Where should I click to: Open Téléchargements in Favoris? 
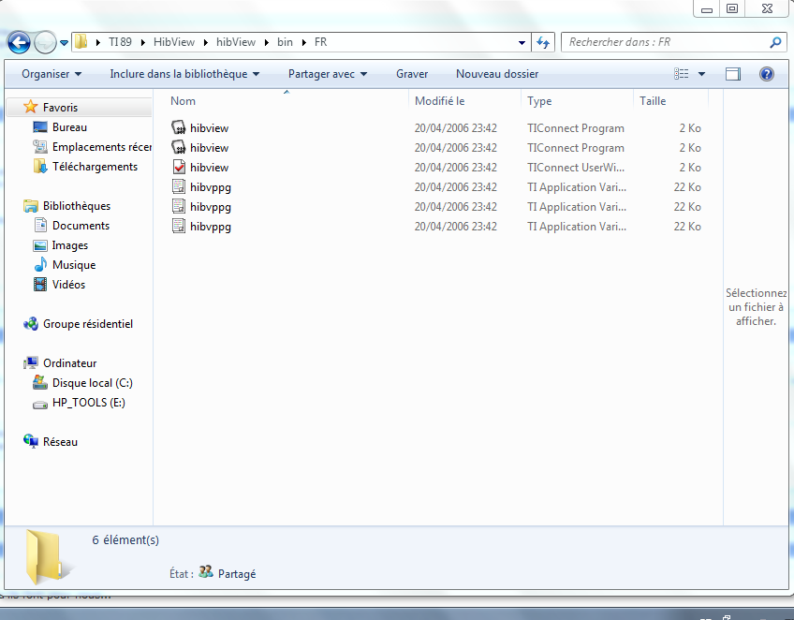(x=95, y=167)
